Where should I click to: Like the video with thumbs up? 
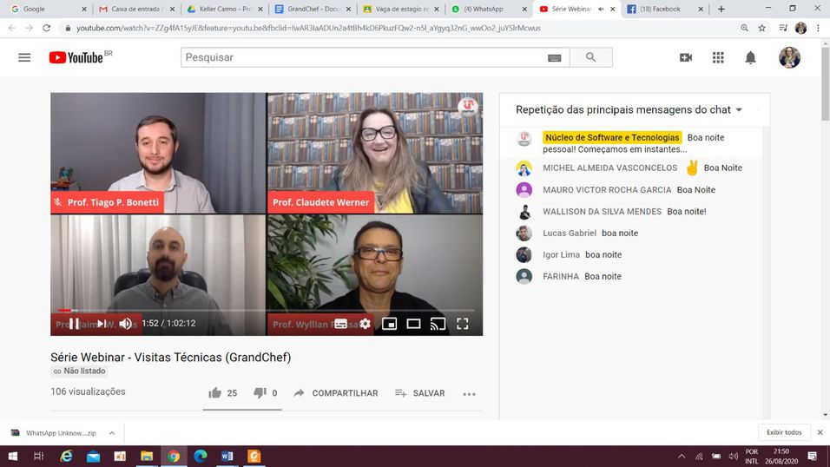click(215, 393)
